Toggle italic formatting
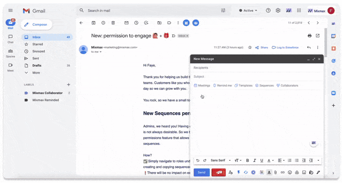The height and width of the screenshot is (183, 342). (255, 160)
